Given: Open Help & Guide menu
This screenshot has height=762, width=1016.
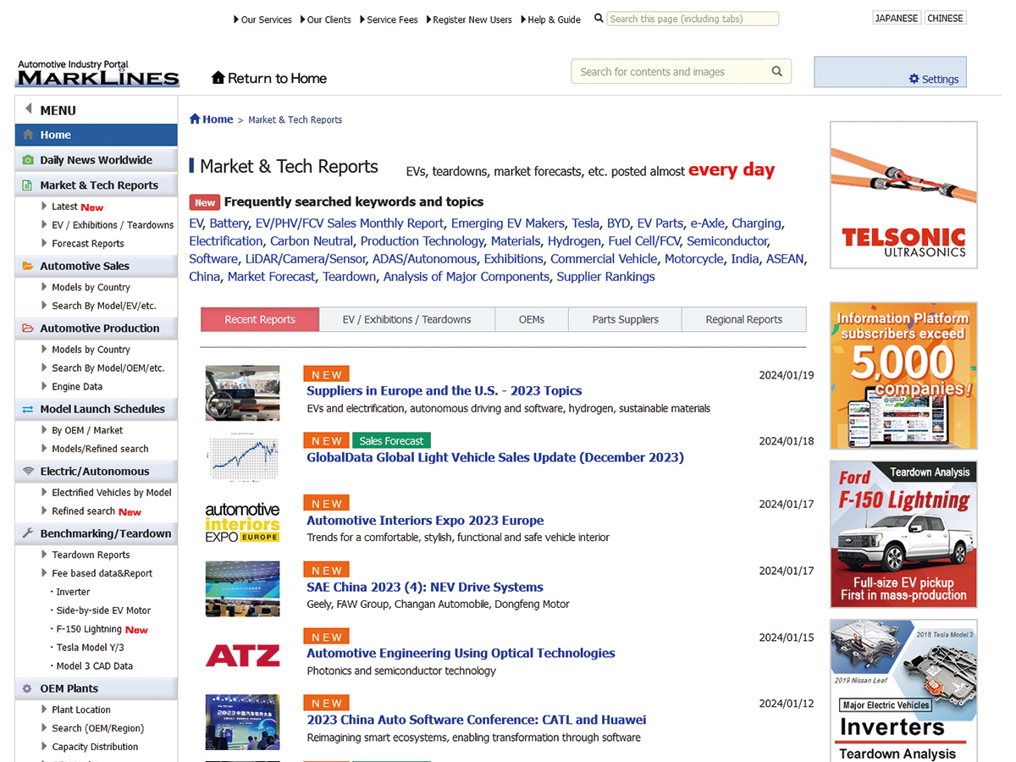Looking at the screenshot, I should [x=550, y=19].
